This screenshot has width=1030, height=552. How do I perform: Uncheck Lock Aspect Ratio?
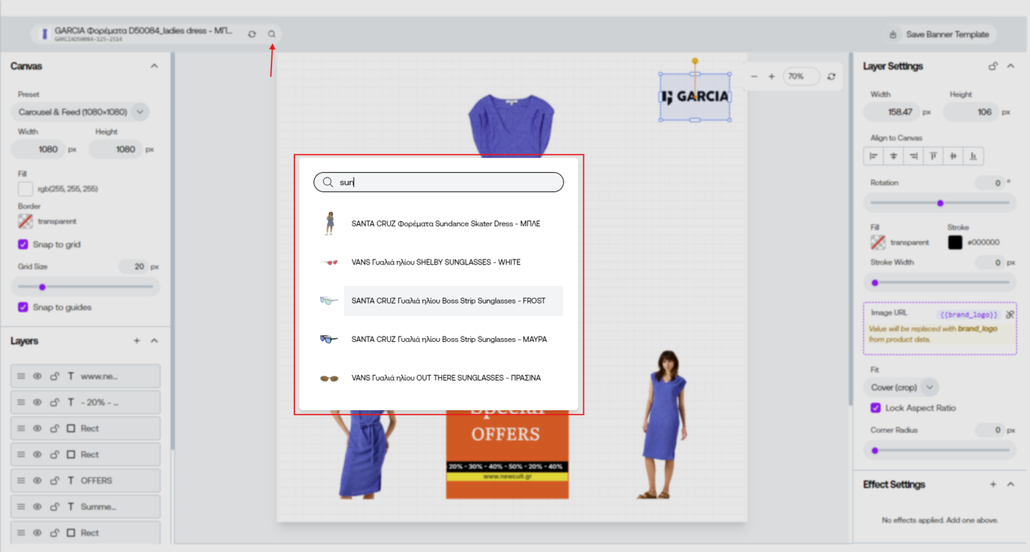point(876,408)
